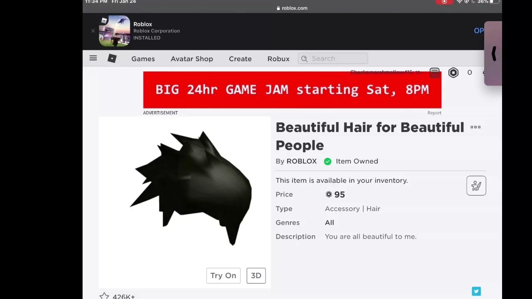Click the black hair item preview

192,189
